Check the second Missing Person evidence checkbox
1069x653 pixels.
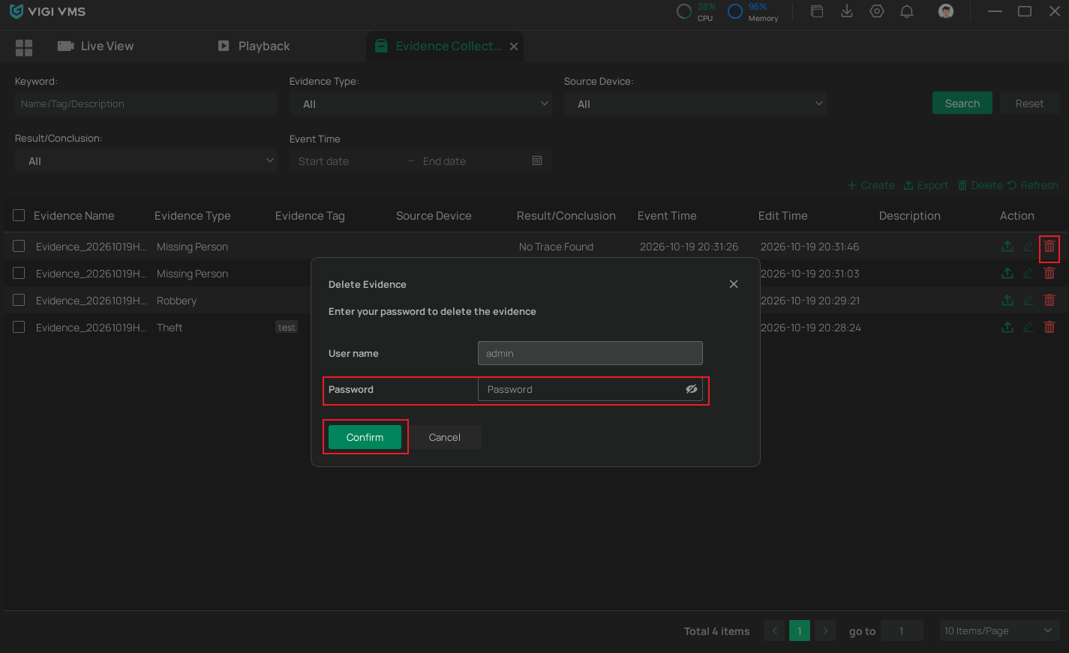click(x=19, y=273)
